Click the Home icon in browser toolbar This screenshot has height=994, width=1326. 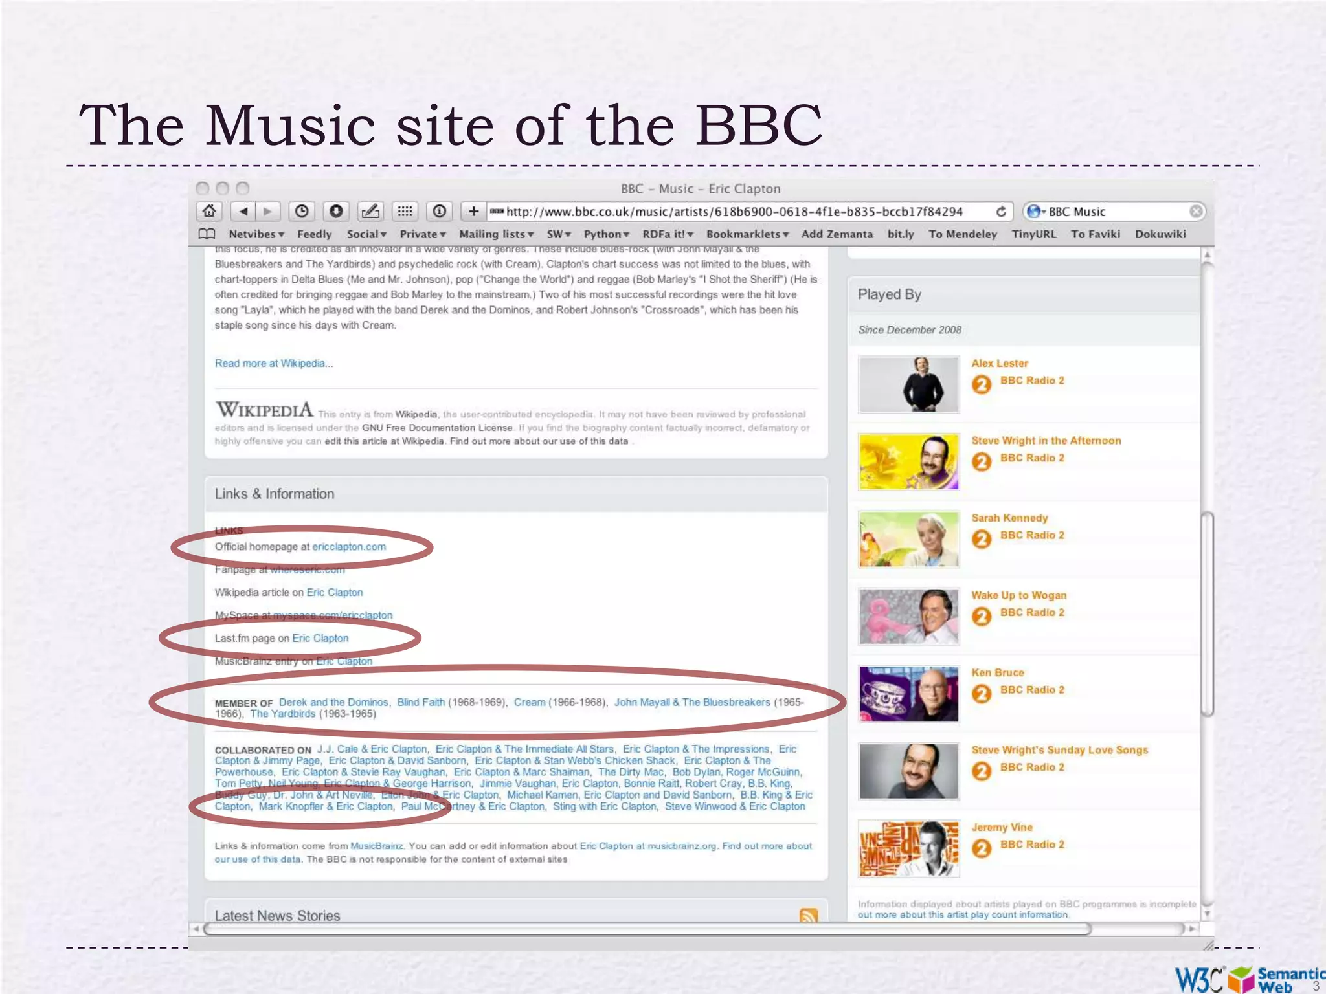(x=208, y=211)
